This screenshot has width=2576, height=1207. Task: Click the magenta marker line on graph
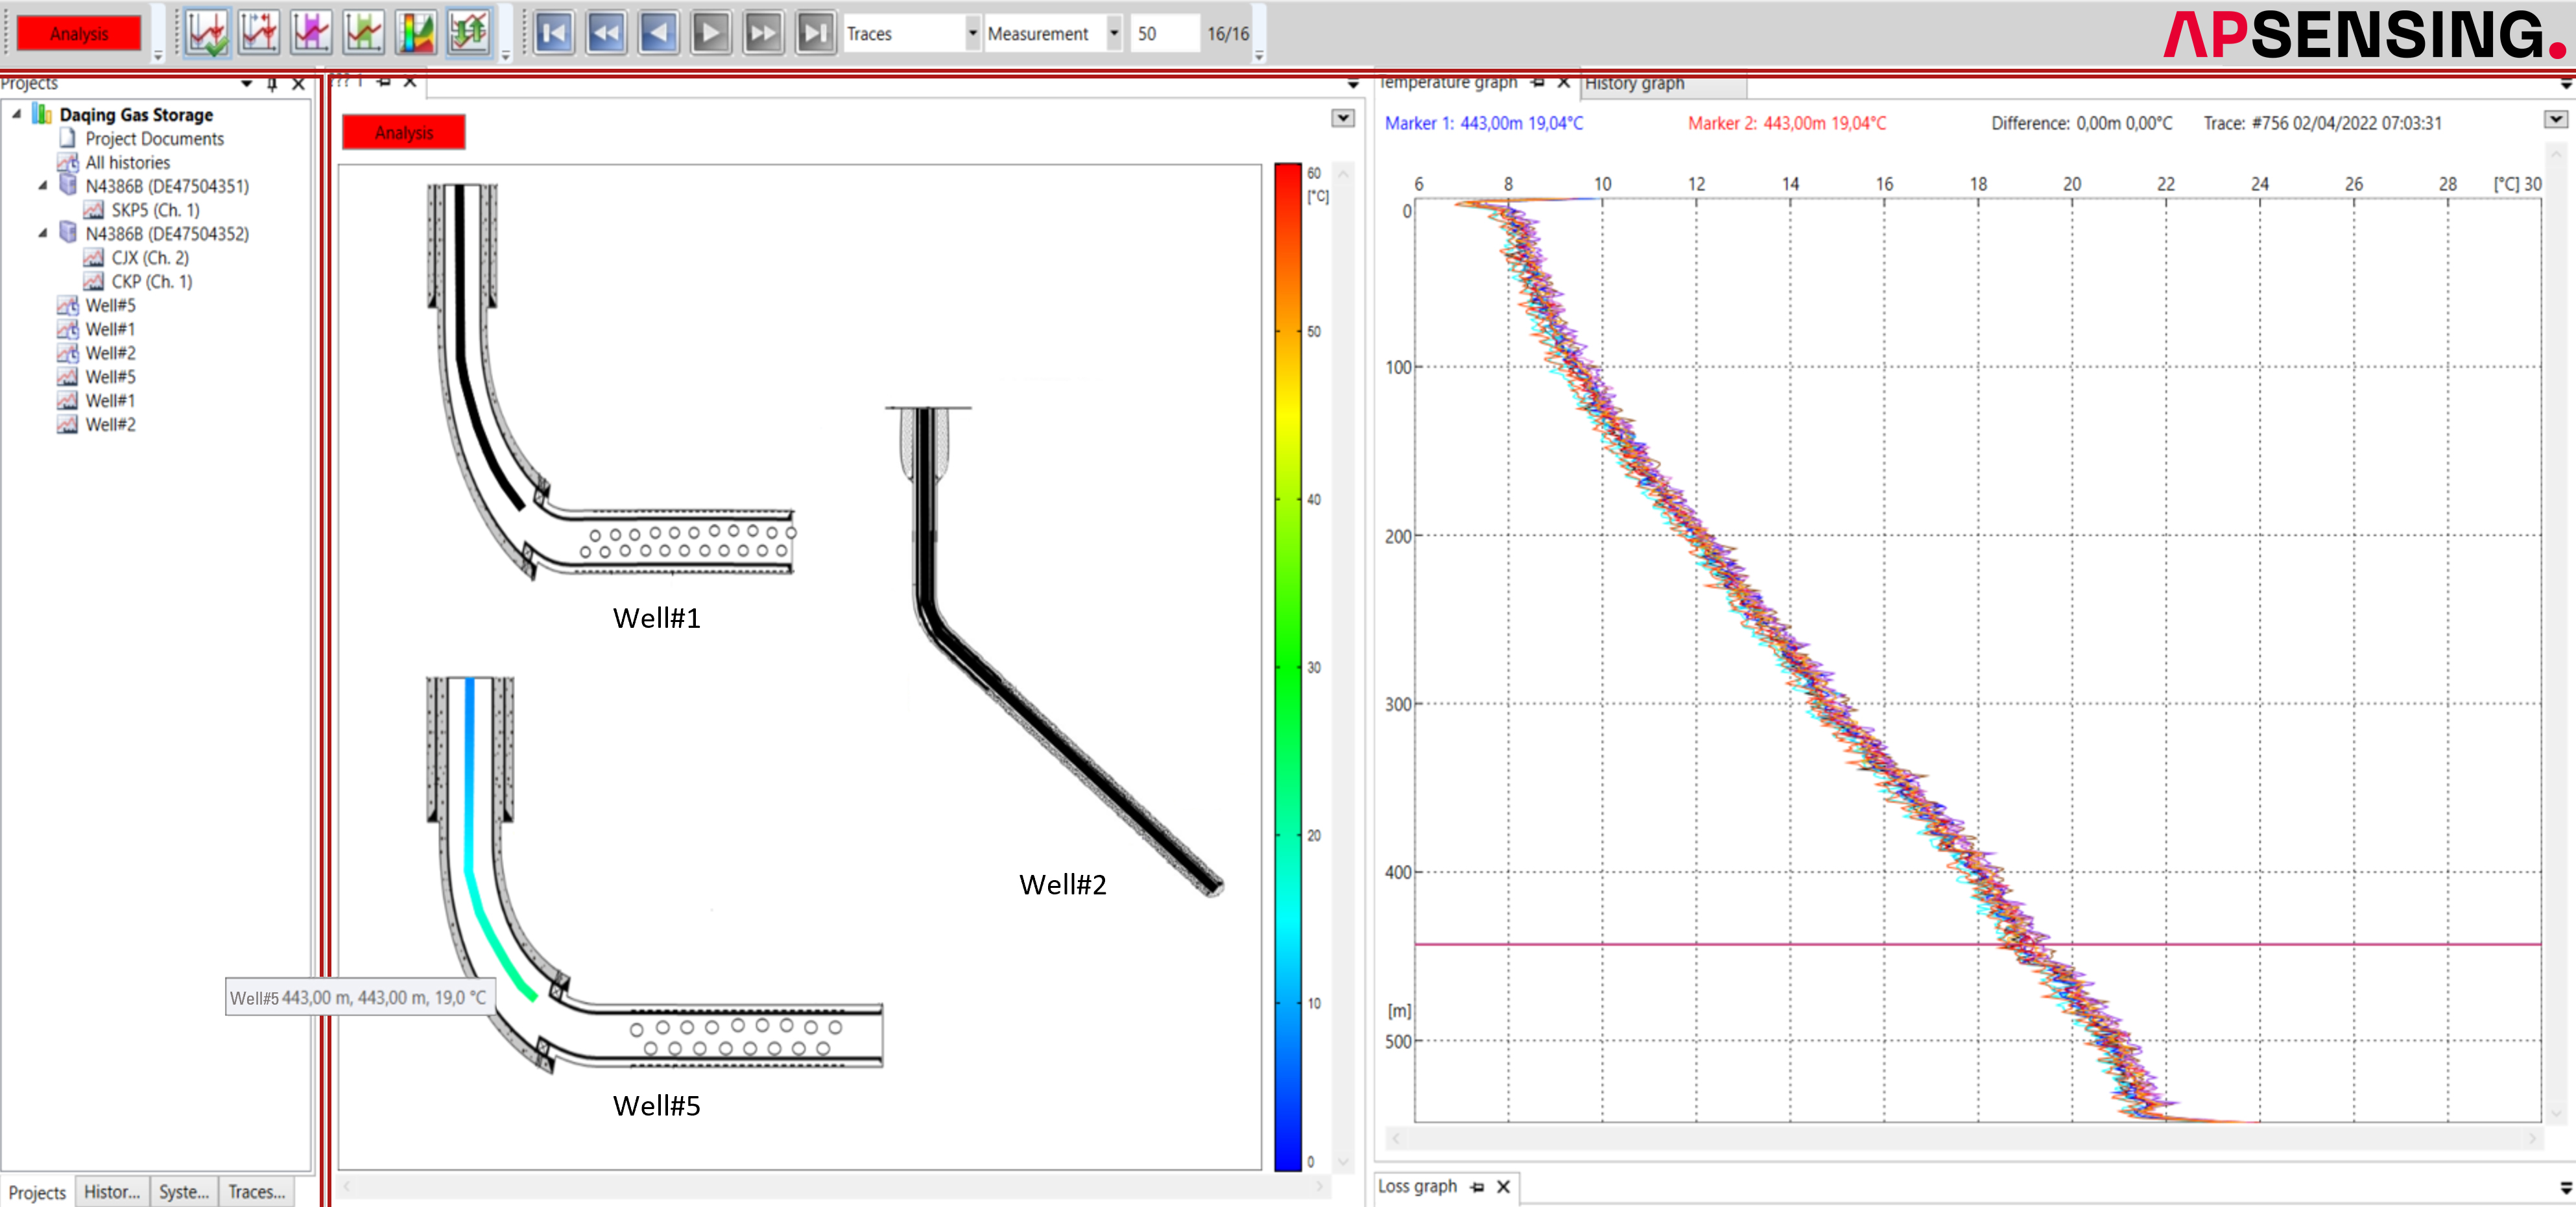(1977, 943)
